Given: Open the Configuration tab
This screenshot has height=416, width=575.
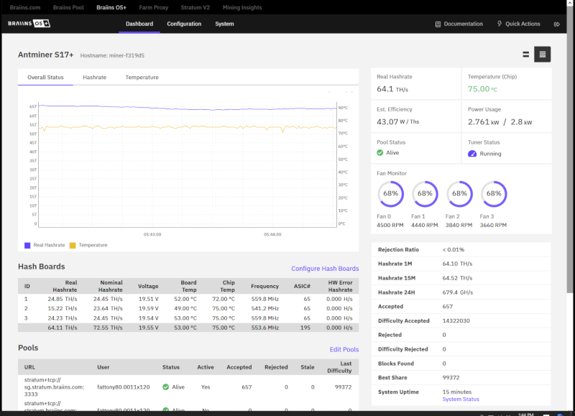Looking at the screenshot, I should tap(184, 24).
